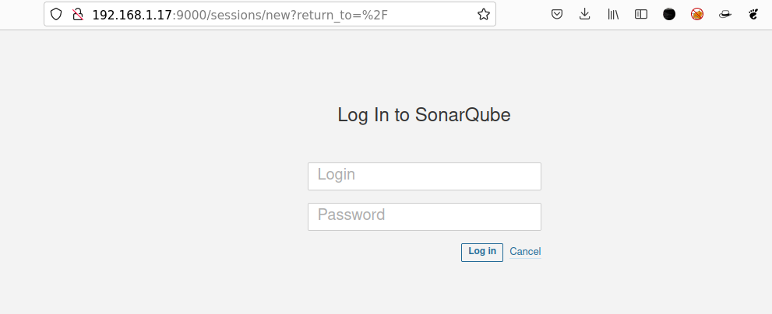Show sidebars using the sidebar icon
The height and width of the screenshot is (314, 772).
coord(641,14)
